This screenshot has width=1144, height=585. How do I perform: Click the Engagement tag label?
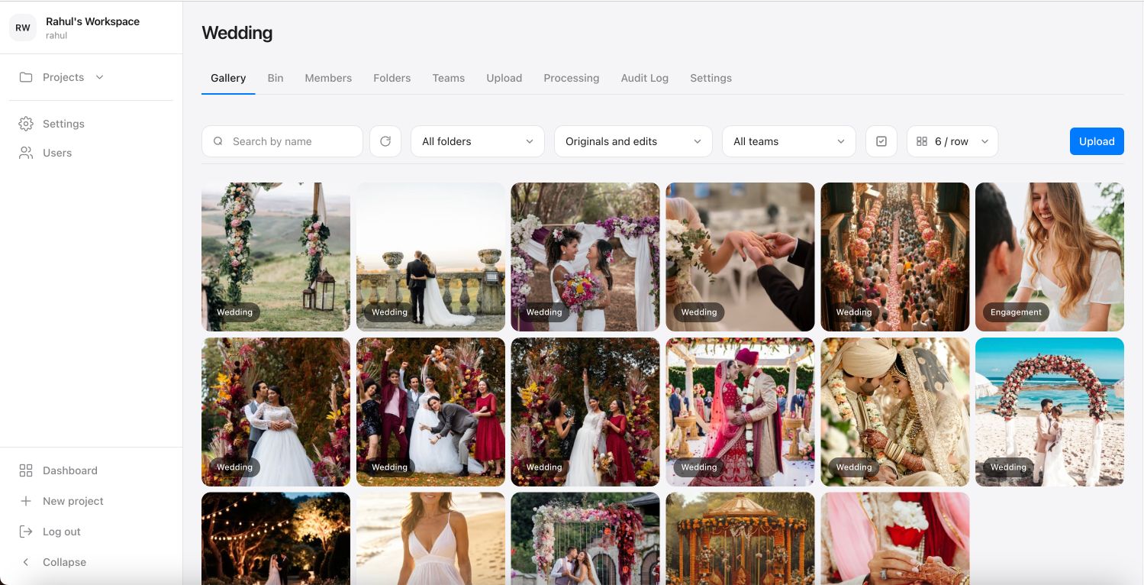click(1016, 312)
